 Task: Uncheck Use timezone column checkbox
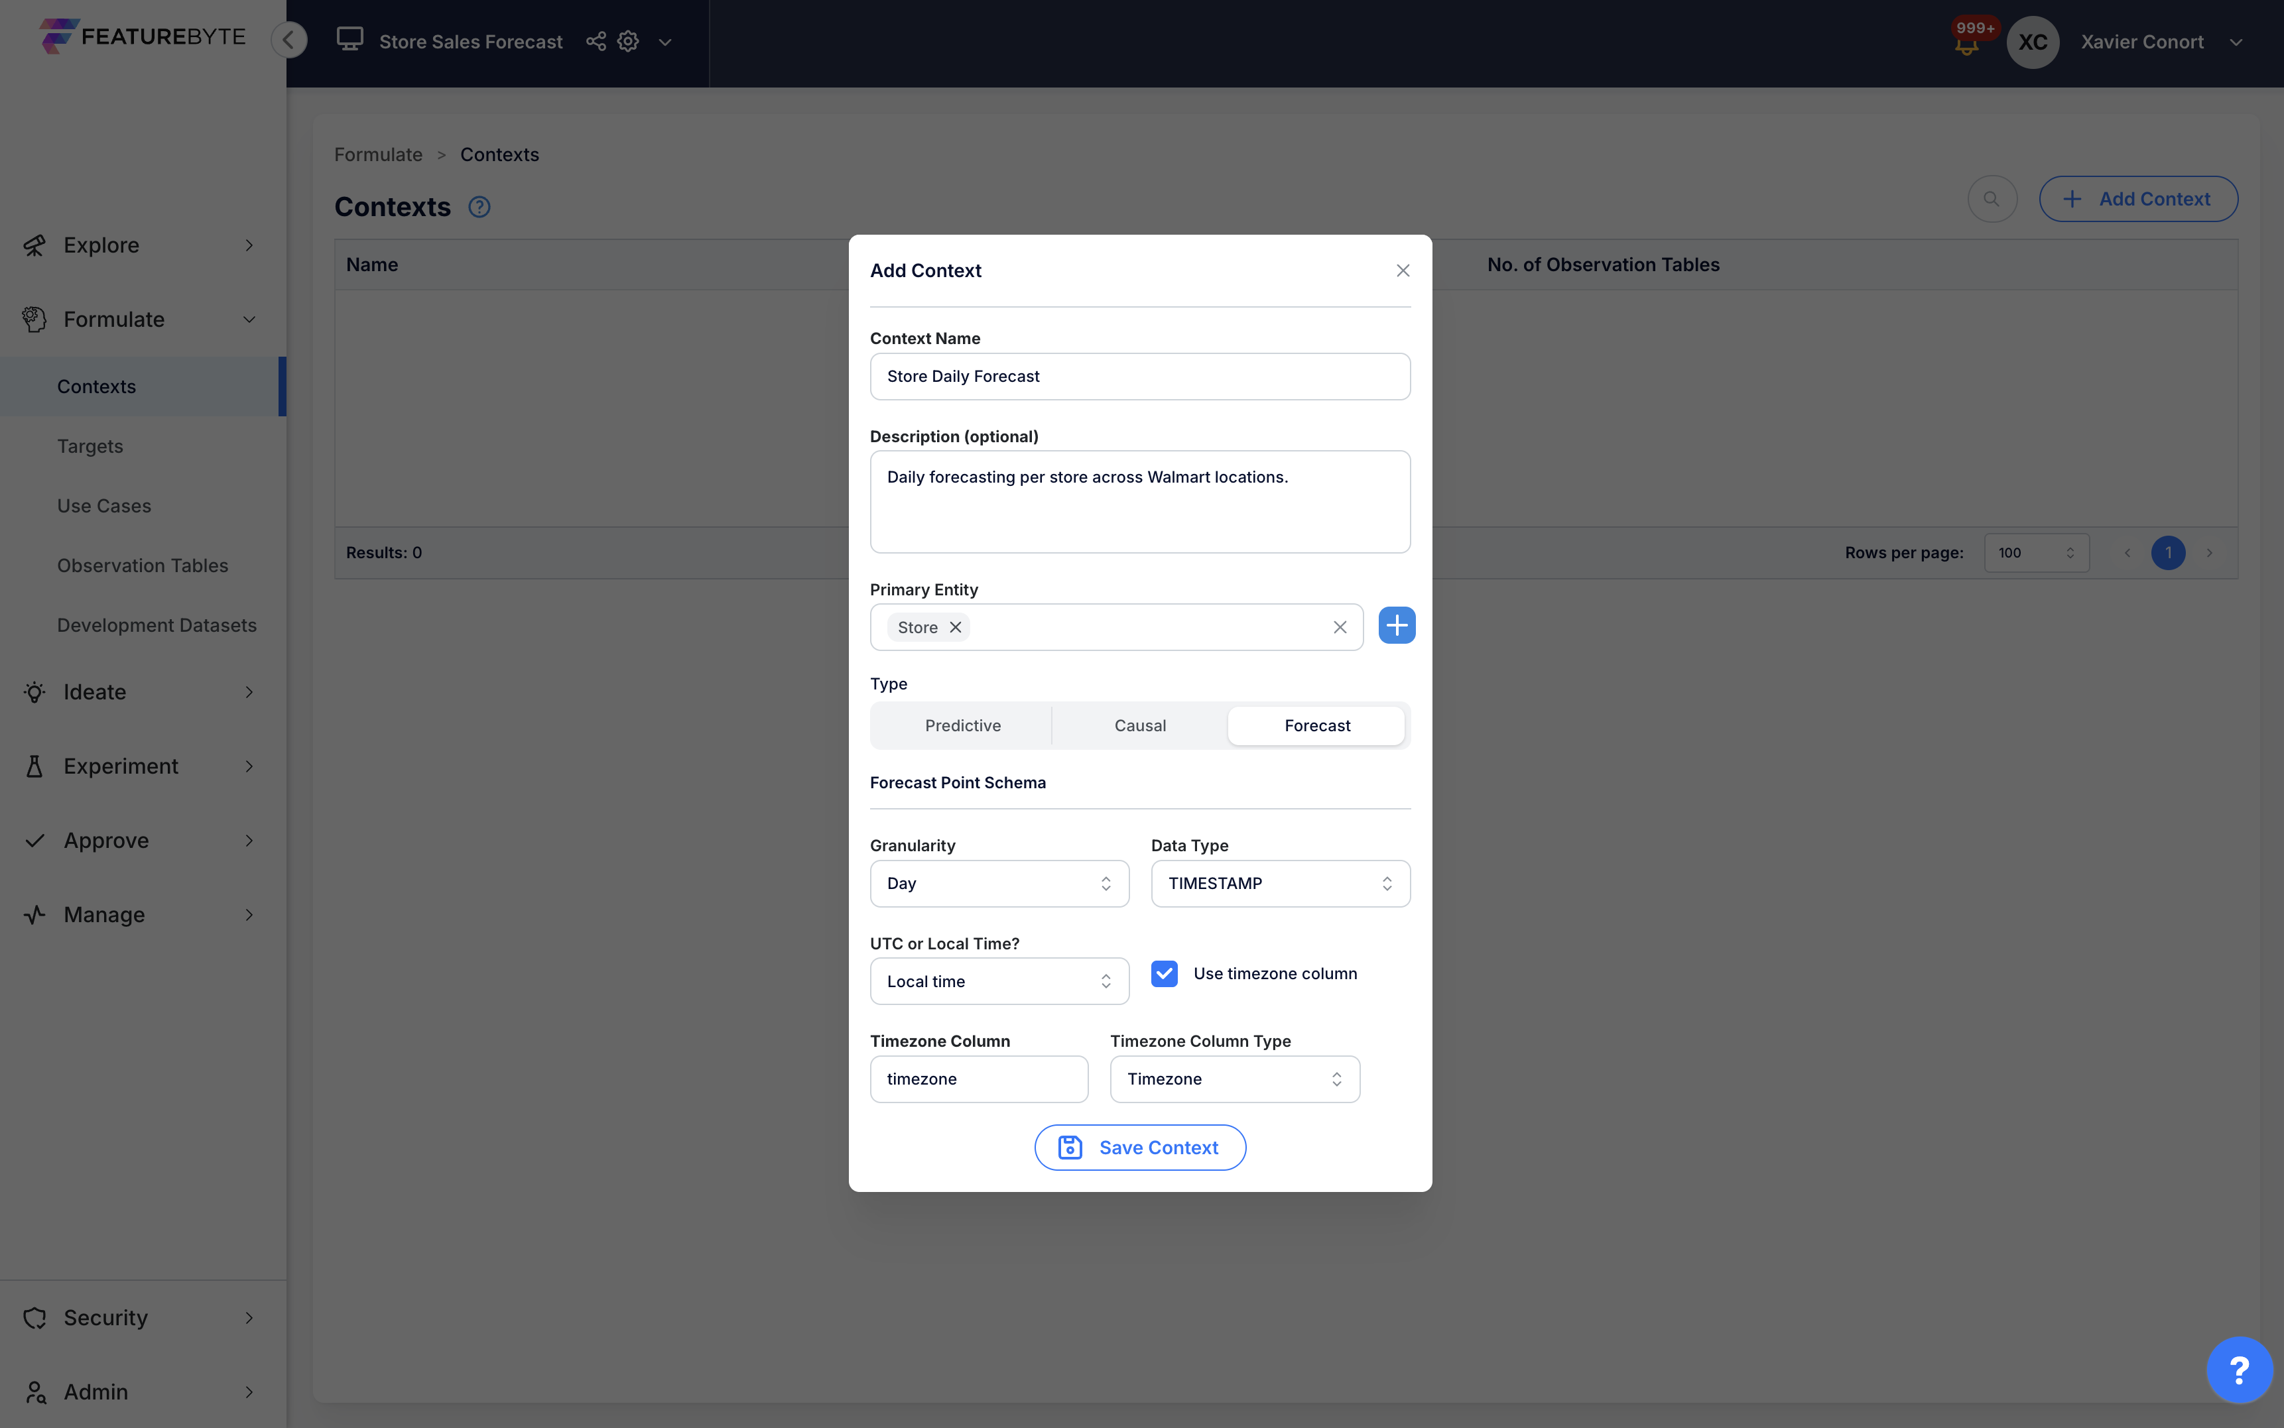pos(1164,974)
